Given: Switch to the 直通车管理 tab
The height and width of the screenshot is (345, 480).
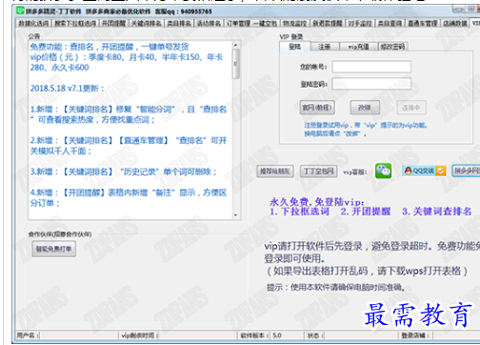Looking at the screenshot, I should click(423, 23).
